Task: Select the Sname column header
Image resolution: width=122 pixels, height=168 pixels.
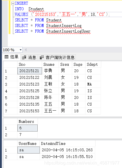Action: point(50,64)
